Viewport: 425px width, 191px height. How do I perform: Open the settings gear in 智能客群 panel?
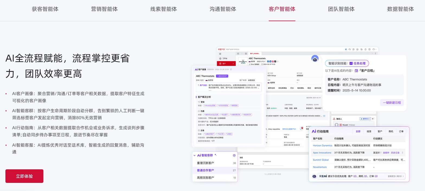pos(234,155)
